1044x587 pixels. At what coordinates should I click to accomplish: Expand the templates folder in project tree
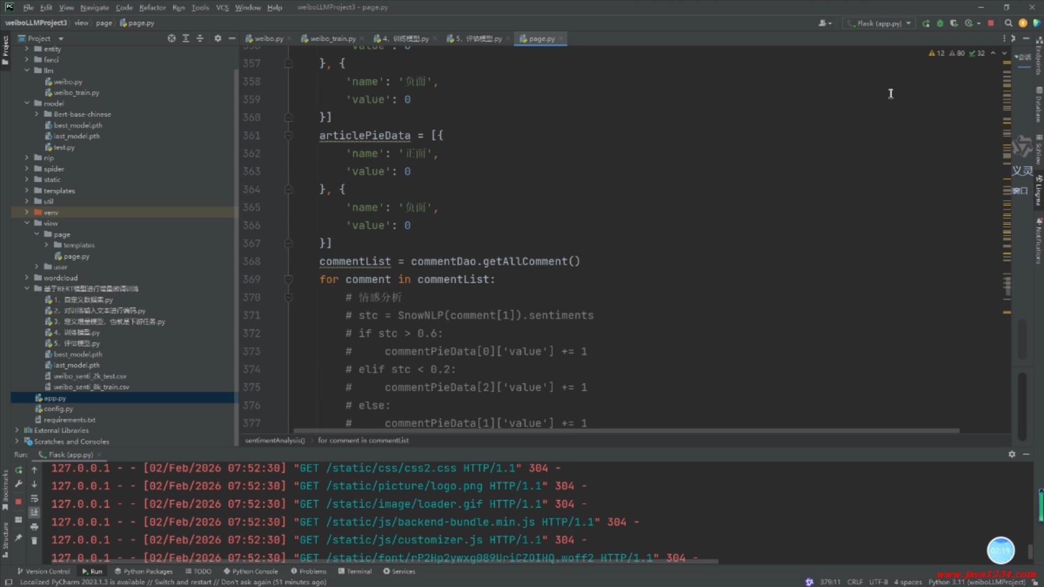(x=27, y=191)
